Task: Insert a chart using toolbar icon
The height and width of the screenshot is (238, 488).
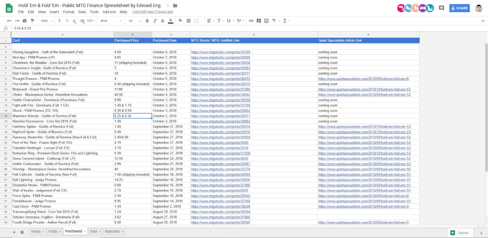Action: pos(266,21)
